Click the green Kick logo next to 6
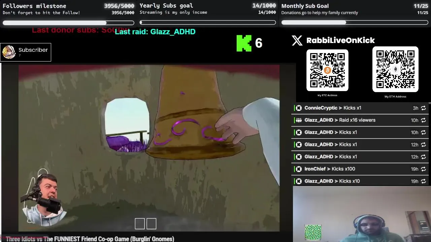Image resolution: width=431 pixels, height=242 pixels. (244, 43)
